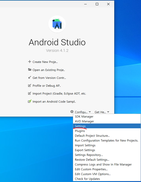Screen dimensions: 141x182
Task: Open Plugins from the Configure menu
Action: pos(107,131)
